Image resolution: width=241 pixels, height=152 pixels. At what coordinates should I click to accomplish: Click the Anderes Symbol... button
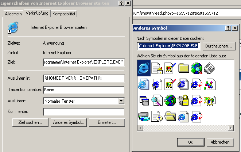tap(69, 122)
